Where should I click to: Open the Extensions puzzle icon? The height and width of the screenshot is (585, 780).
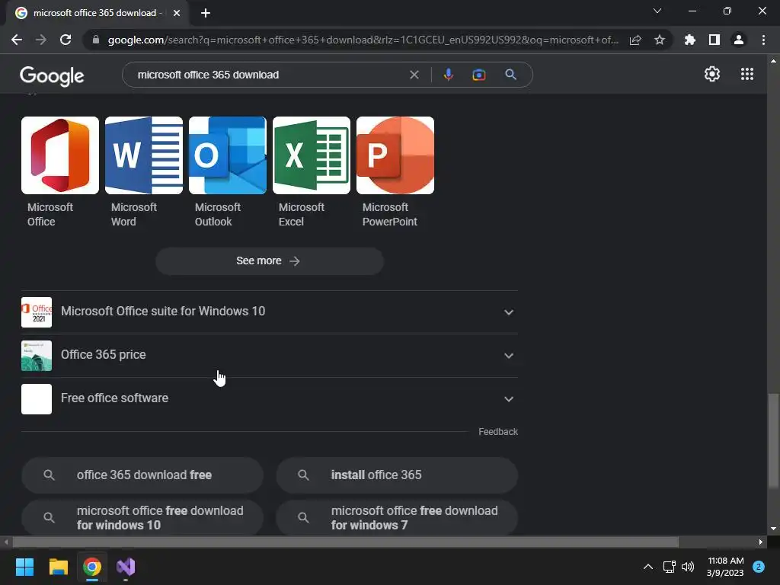point(690,40)
